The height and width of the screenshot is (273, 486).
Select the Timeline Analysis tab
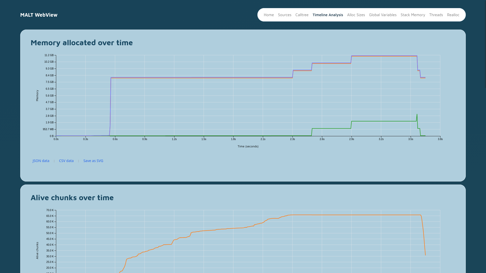coord(328,15)
